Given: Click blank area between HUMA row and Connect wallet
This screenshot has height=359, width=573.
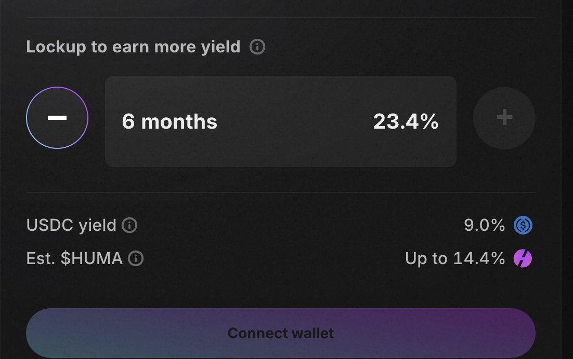Looking at the screenshot, I should coord(281,288).
